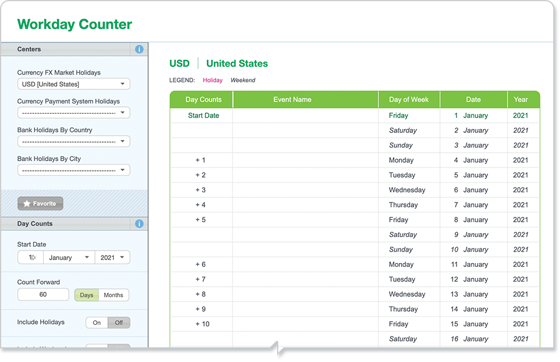Open the Day Counts panel info icon
The width and height of the screenshot is (560, 362).
point(139,224)
